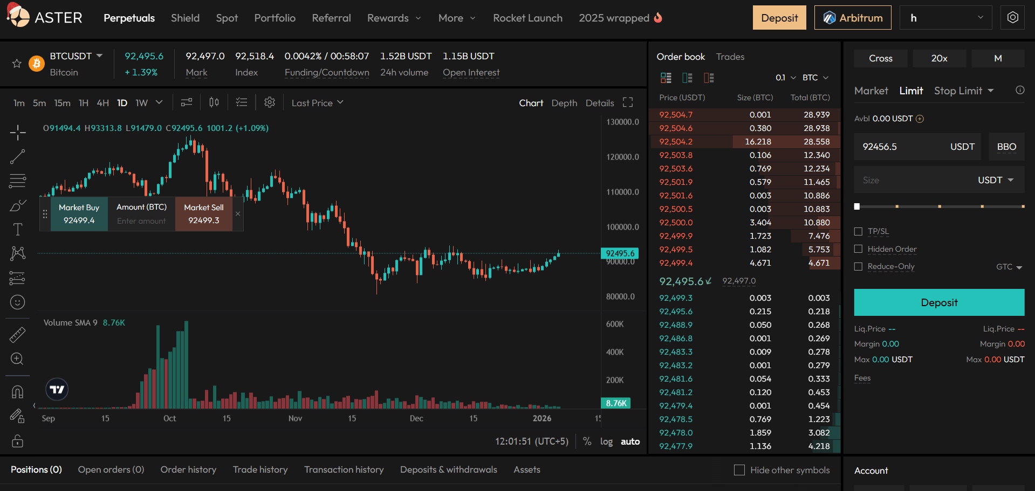Open the chart indicators icon
Viewport: 1035px width, 491px height.
pos(187,102)
